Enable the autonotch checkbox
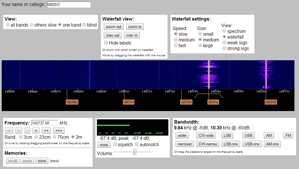299x169 pixels. (137, 144)
